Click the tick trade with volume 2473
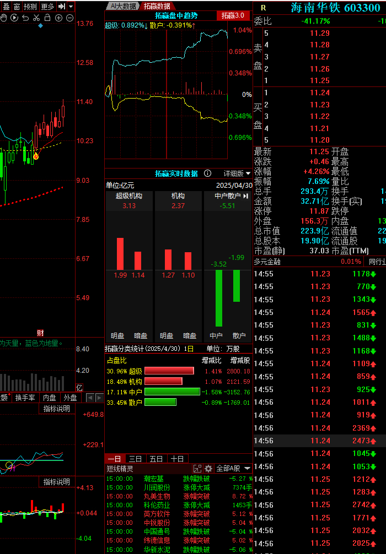This screenshot has height=554, width=386. pyautogui.click(x=320, y=441)
